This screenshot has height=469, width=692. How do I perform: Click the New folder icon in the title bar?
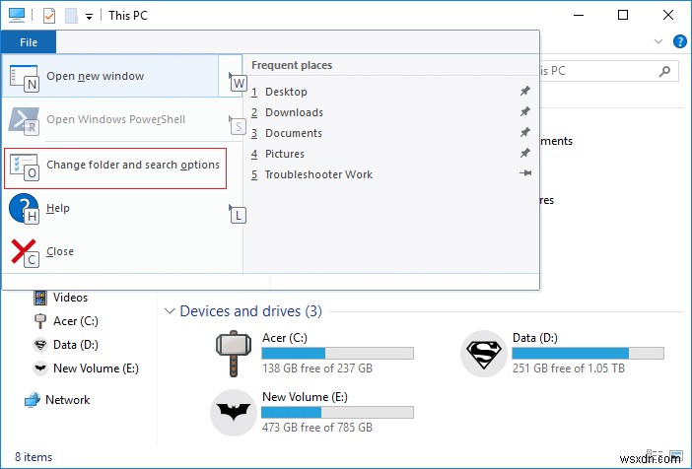click(70, 16)
